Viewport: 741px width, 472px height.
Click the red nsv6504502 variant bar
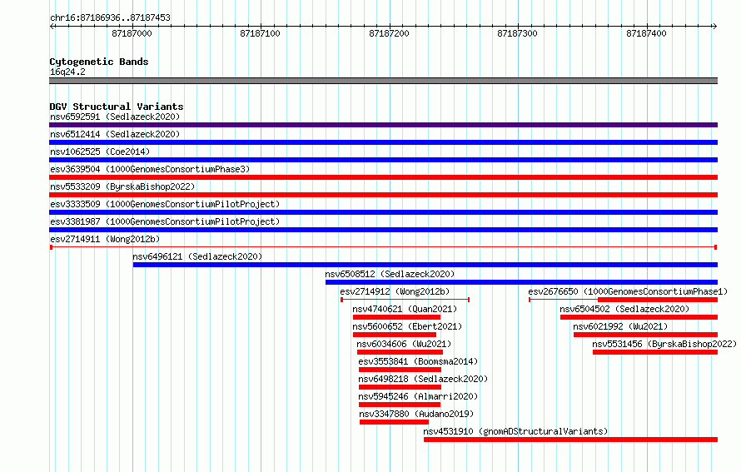coord(639,317)
